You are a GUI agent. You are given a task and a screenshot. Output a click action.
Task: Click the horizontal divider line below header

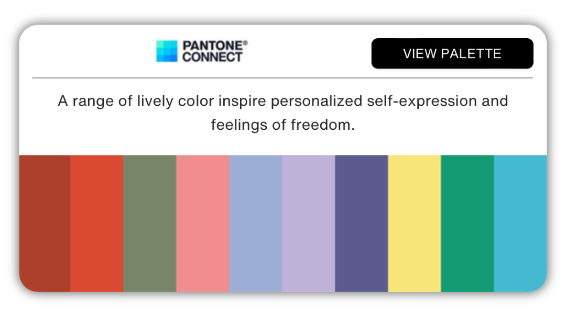282,77
